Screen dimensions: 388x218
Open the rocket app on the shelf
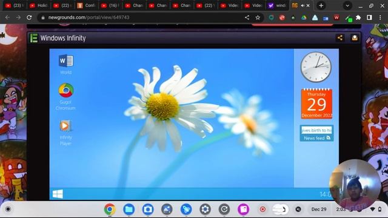[186, 210]
